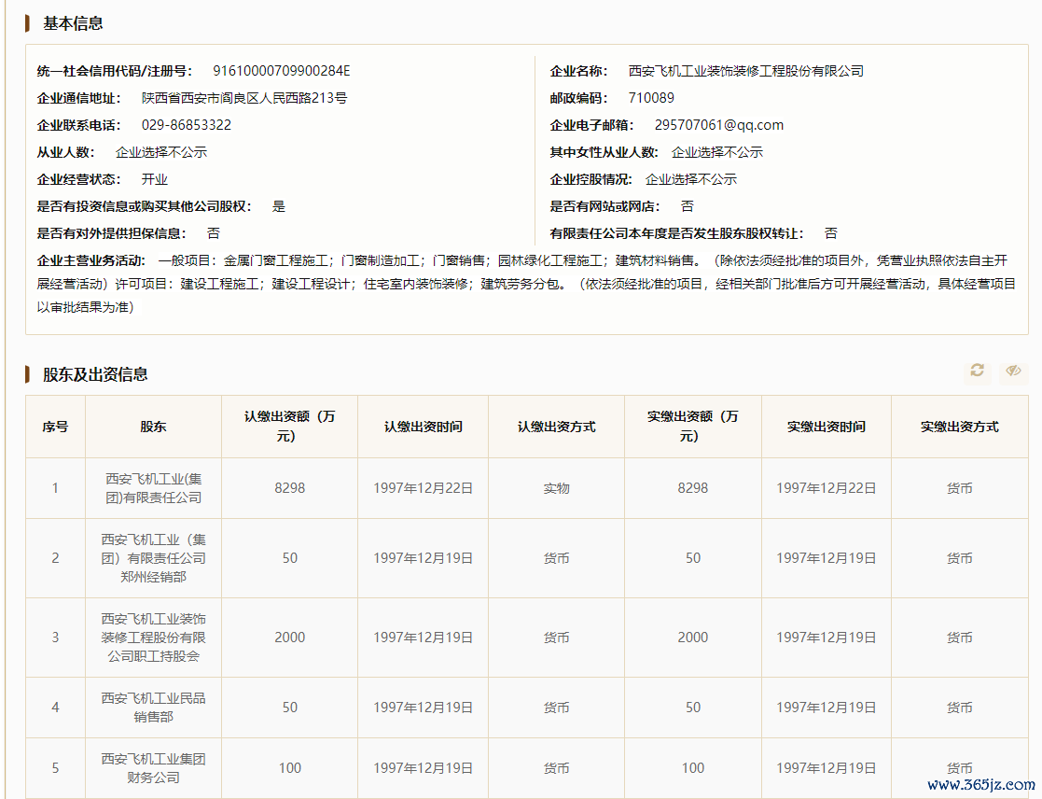Select the 其中女性从业人数 label
This screenshot has width=1042, height=799.
[x=604, y=152]
